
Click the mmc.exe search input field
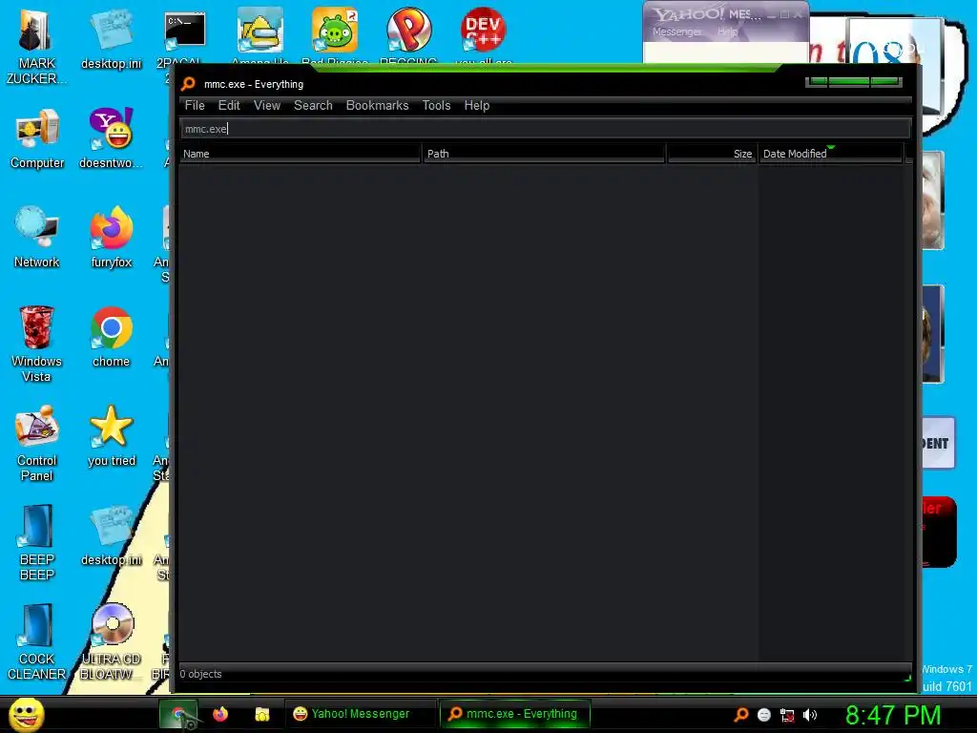point(545,129)
